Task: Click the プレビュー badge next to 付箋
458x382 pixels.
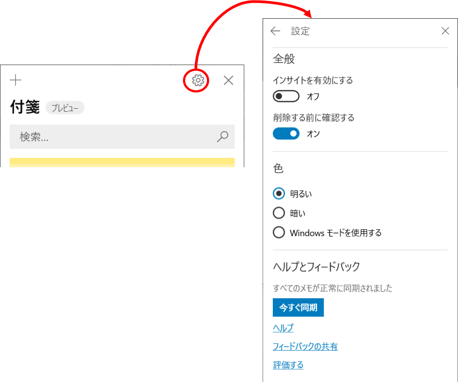Action: pyautogui.click(x=65, y=108)
